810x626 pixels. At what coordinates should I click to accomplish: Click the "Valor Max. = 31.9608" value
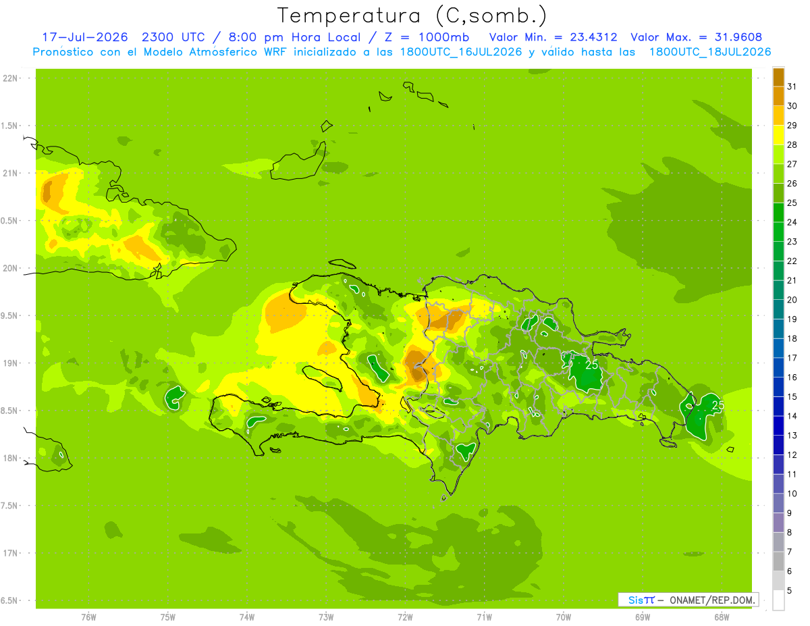point(697,38)
